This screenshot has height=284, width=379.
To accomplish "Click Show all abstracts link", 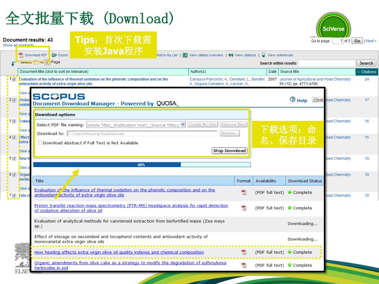I will (19, 45).
